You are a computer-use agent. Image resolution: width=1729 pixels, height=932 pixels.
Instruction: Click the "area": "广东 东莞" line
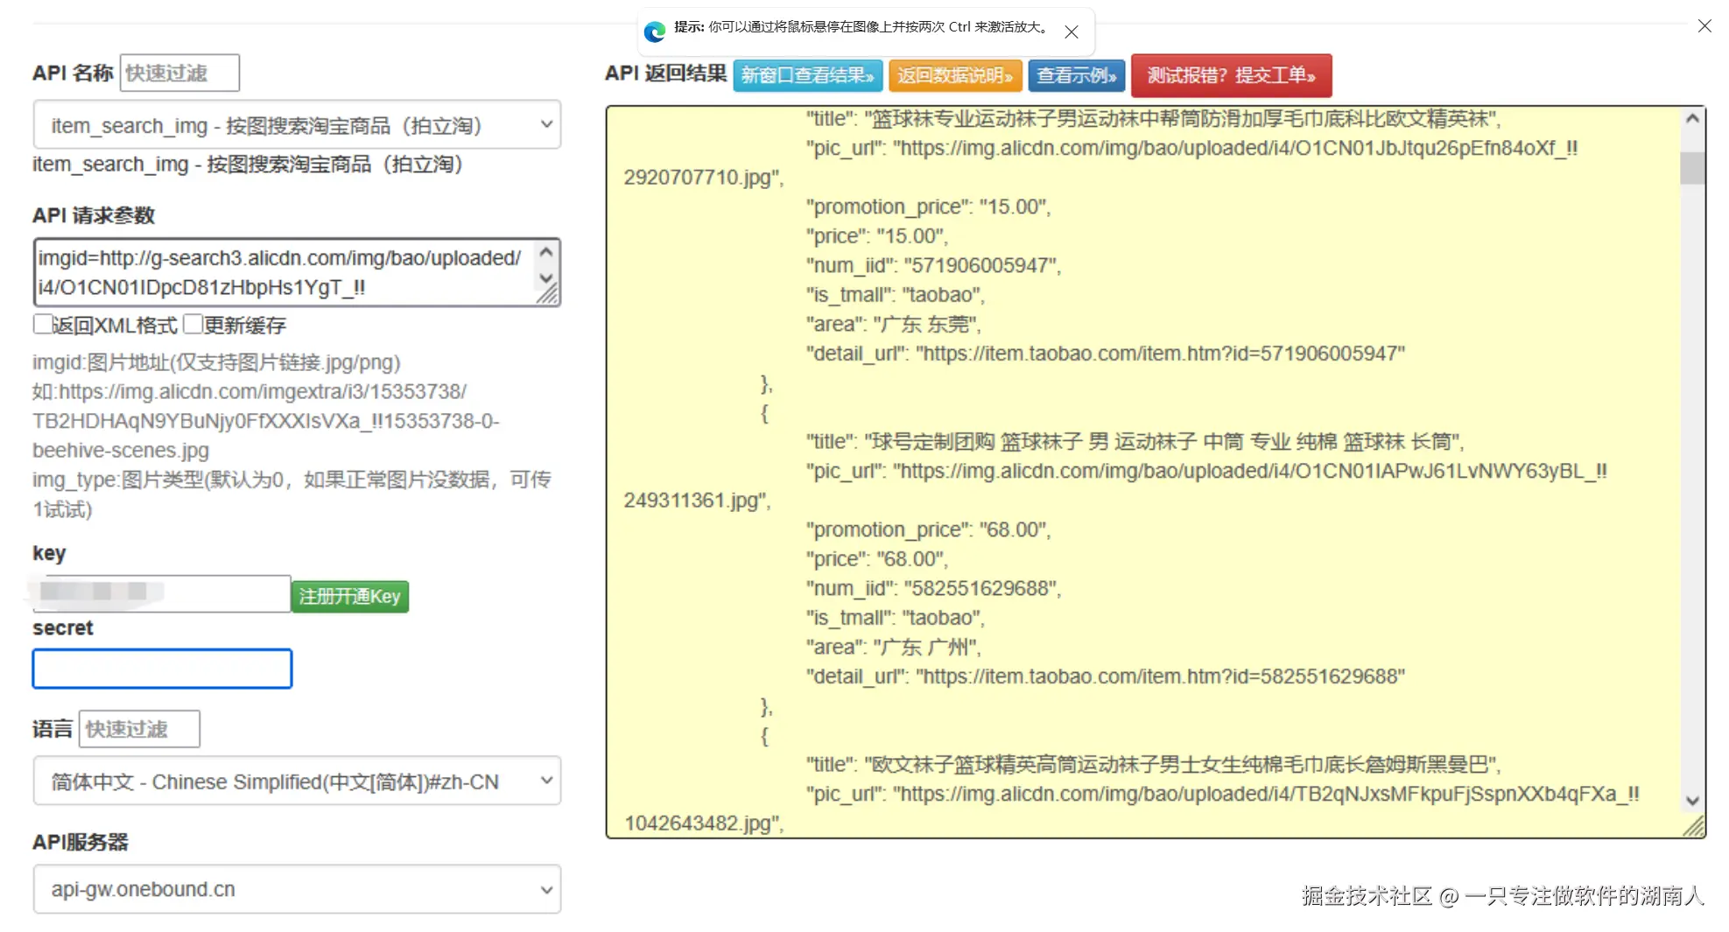894,324
